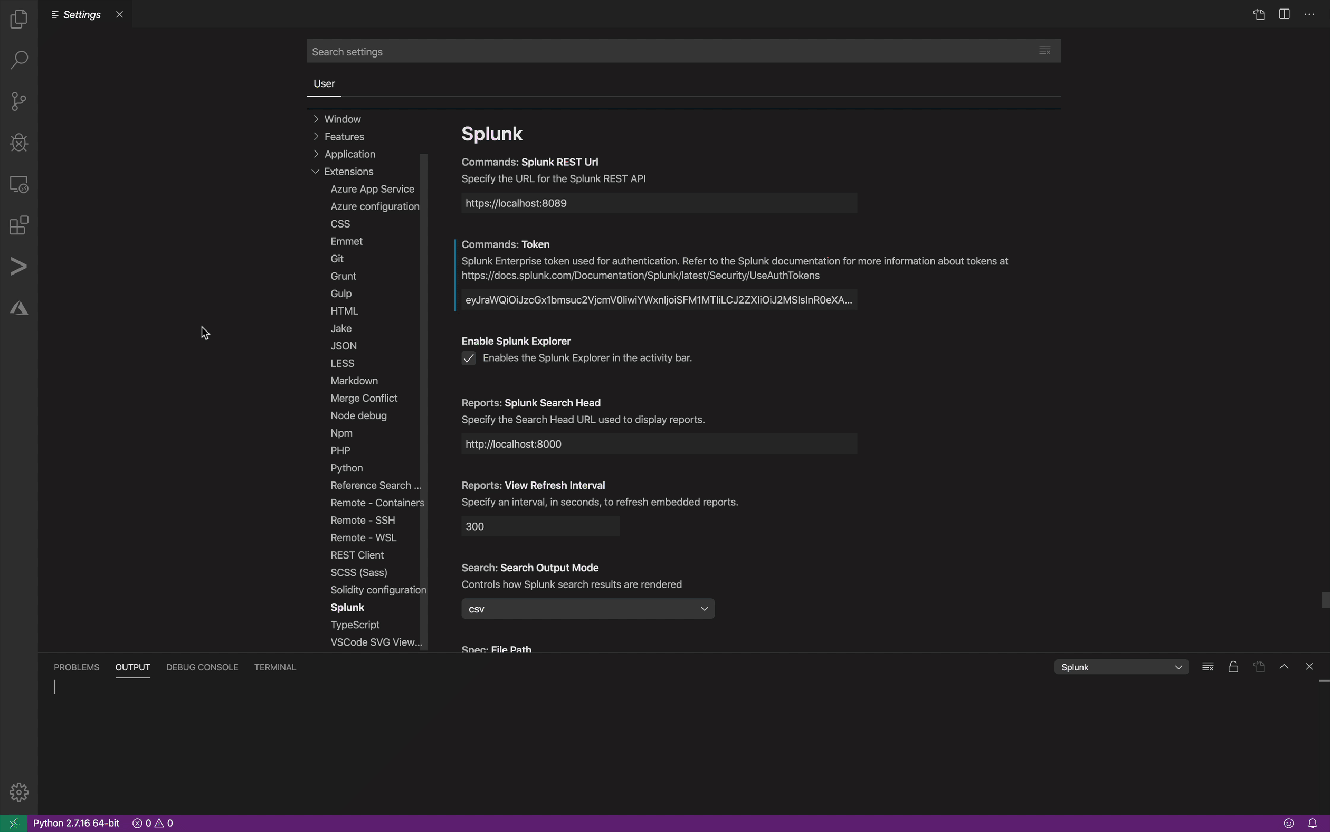1330x832 pixels.
Task: Open Search Output Mode csv dropdown
Action: [x=587, y=609]
